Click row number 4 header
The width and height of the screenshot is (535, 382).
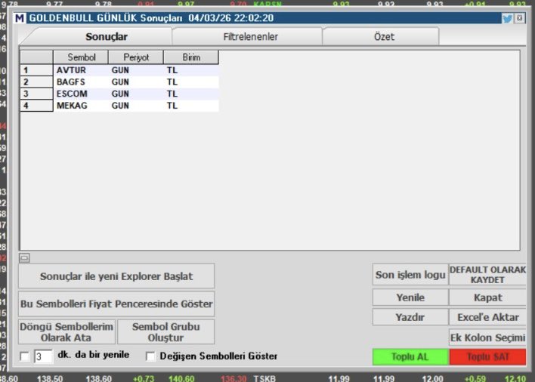36,106
